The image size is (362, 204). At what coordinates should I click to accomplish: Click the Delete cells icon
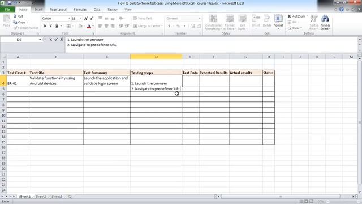tap(267, 19)
